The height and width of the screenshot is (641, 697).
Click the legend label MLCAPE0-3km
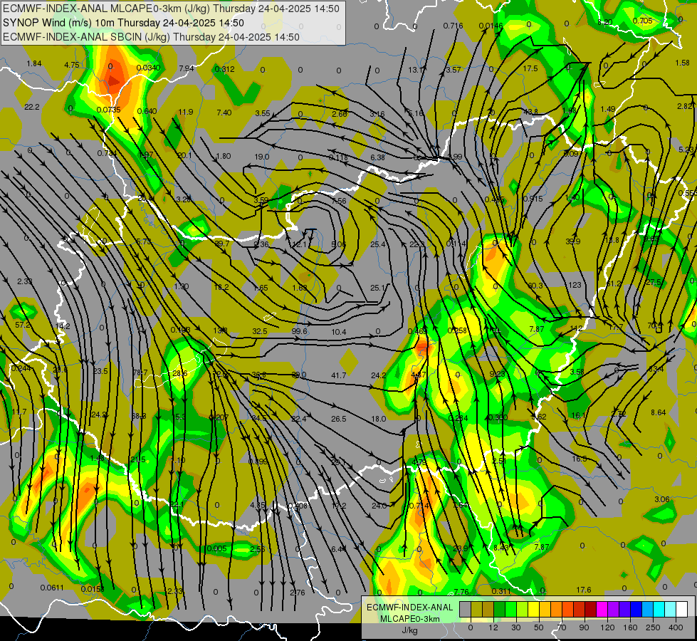point(409,619)
